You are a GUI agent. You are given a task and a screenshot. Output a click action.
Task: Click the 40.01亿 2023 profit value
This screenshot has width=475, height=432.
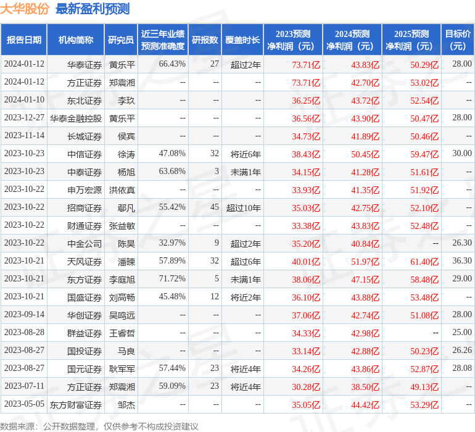(x=306, y=261)
